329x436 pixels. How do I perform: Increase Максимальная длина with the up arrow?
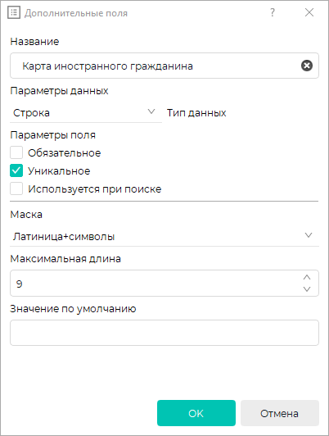tap(307, 277)
